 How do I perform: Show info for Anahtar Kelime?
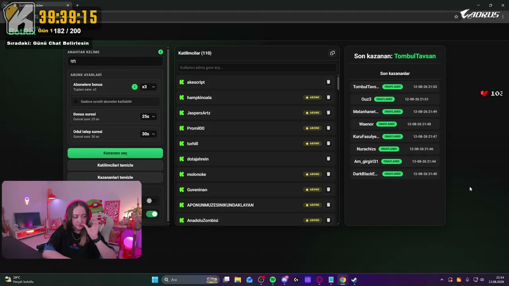(x=161, y=52)
